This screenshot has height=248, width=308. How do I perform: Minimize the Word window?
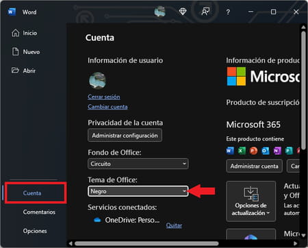click(x=251, y=12)
